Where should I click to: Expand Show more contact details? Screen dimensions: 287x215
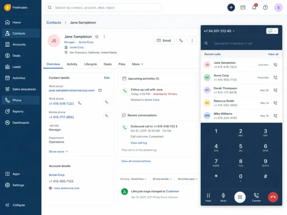coord(58,151)
